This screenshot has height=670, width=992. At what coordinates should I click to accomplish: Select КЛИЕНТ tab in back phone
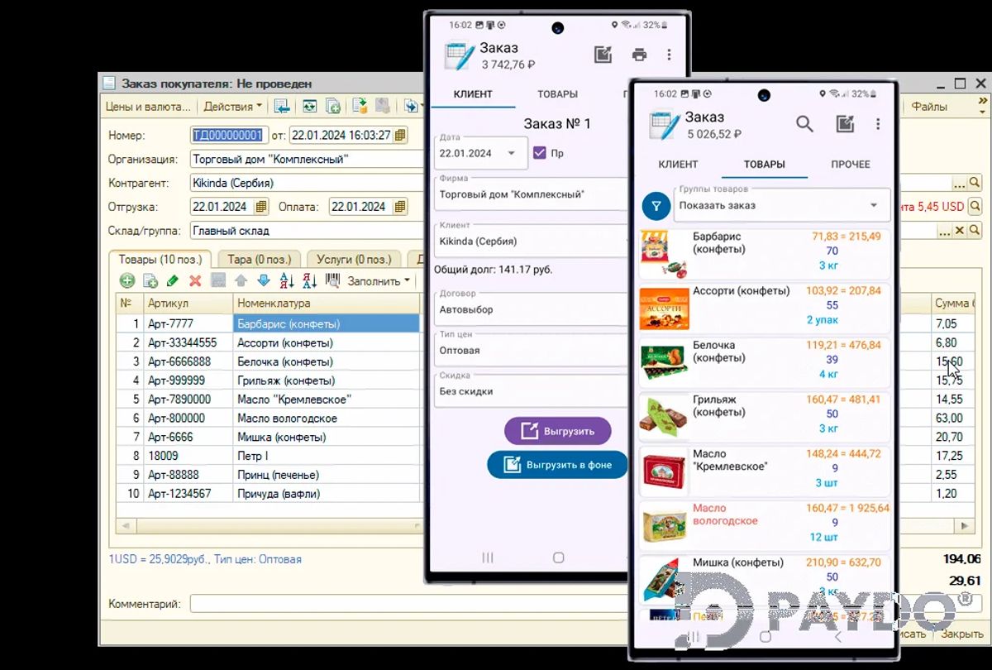coord(473,94)
